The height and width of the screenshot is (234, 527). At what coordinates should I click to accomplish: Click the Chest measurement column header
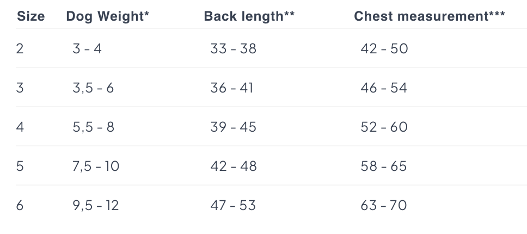tap(429, 16)
